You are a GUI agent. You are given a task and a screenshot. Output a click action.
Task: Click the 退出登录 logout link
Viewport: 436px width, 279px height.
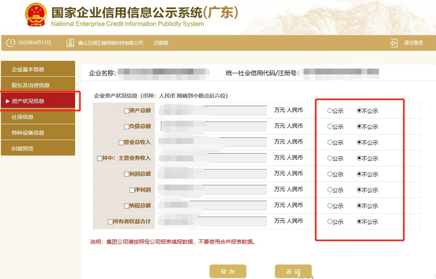point(412,42)
